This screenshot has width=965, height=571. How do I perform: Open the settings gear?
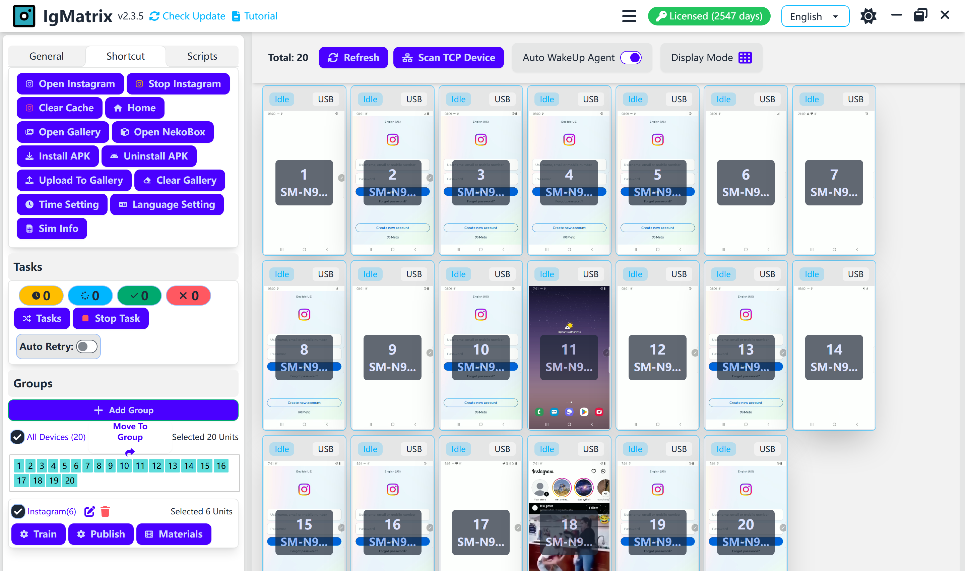click(x=868, y=16)
